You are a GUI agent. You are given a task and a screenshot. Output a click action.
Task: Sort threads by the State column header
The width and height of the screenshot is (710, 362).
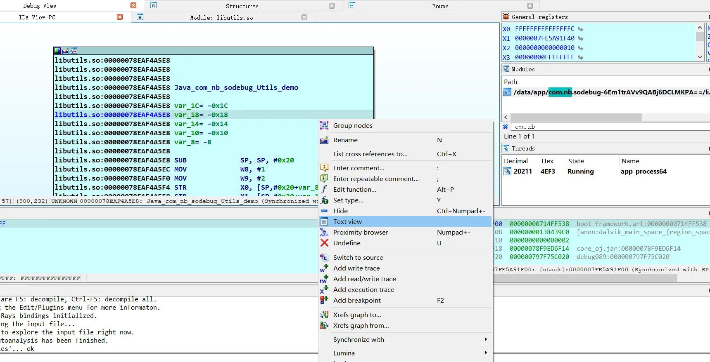[576, 161]
